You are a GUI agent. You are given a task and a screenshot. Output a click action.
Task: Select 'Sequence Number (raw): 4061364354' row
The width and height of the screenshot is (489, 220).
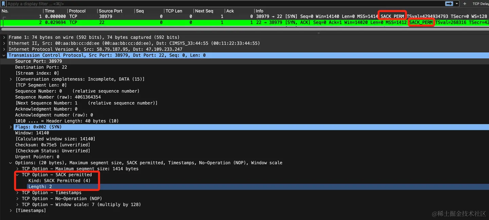(244, 97)
